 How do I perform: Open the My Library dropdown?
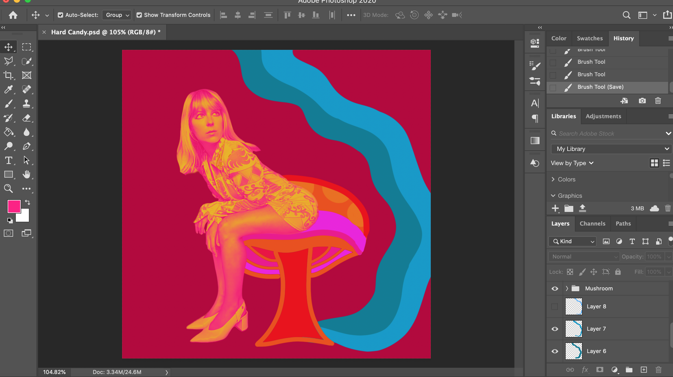[x=611, y=149]
